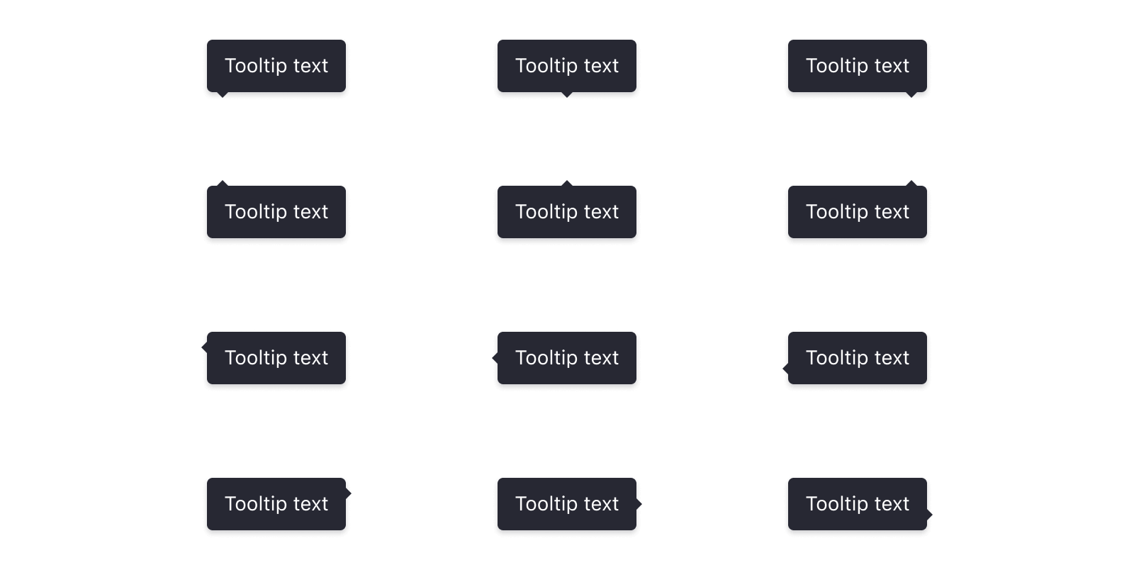Image resolution: width=1134 pixels, height=570 pixels.
Task: Click the tooltip with right-side lower pointer arrow
Action: [x=858, y=507]
